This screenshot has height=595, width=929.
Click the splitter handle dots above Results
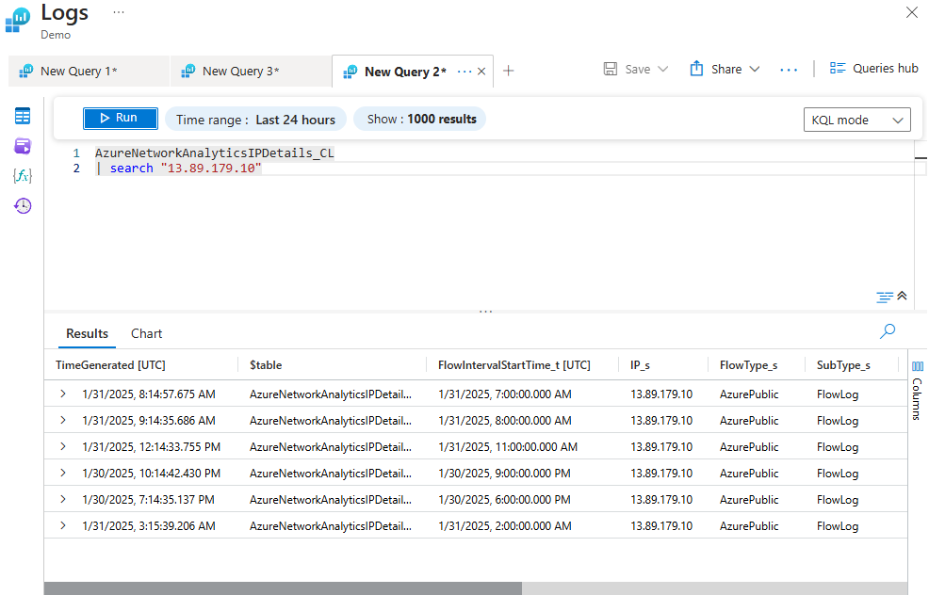486,312
